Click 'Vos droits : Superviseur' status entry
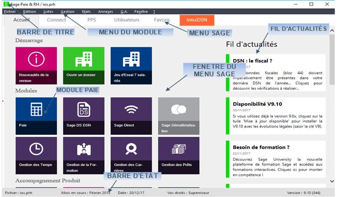This screenshot has height=197, width=352. (x=188, y=193)
